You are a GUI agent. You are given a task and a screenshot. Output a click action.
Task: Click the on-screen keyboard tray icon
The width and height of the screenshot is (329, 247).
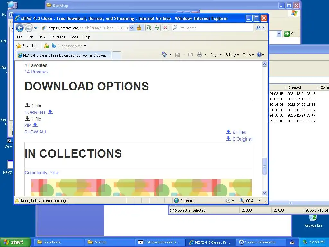(x=292, y=242)
